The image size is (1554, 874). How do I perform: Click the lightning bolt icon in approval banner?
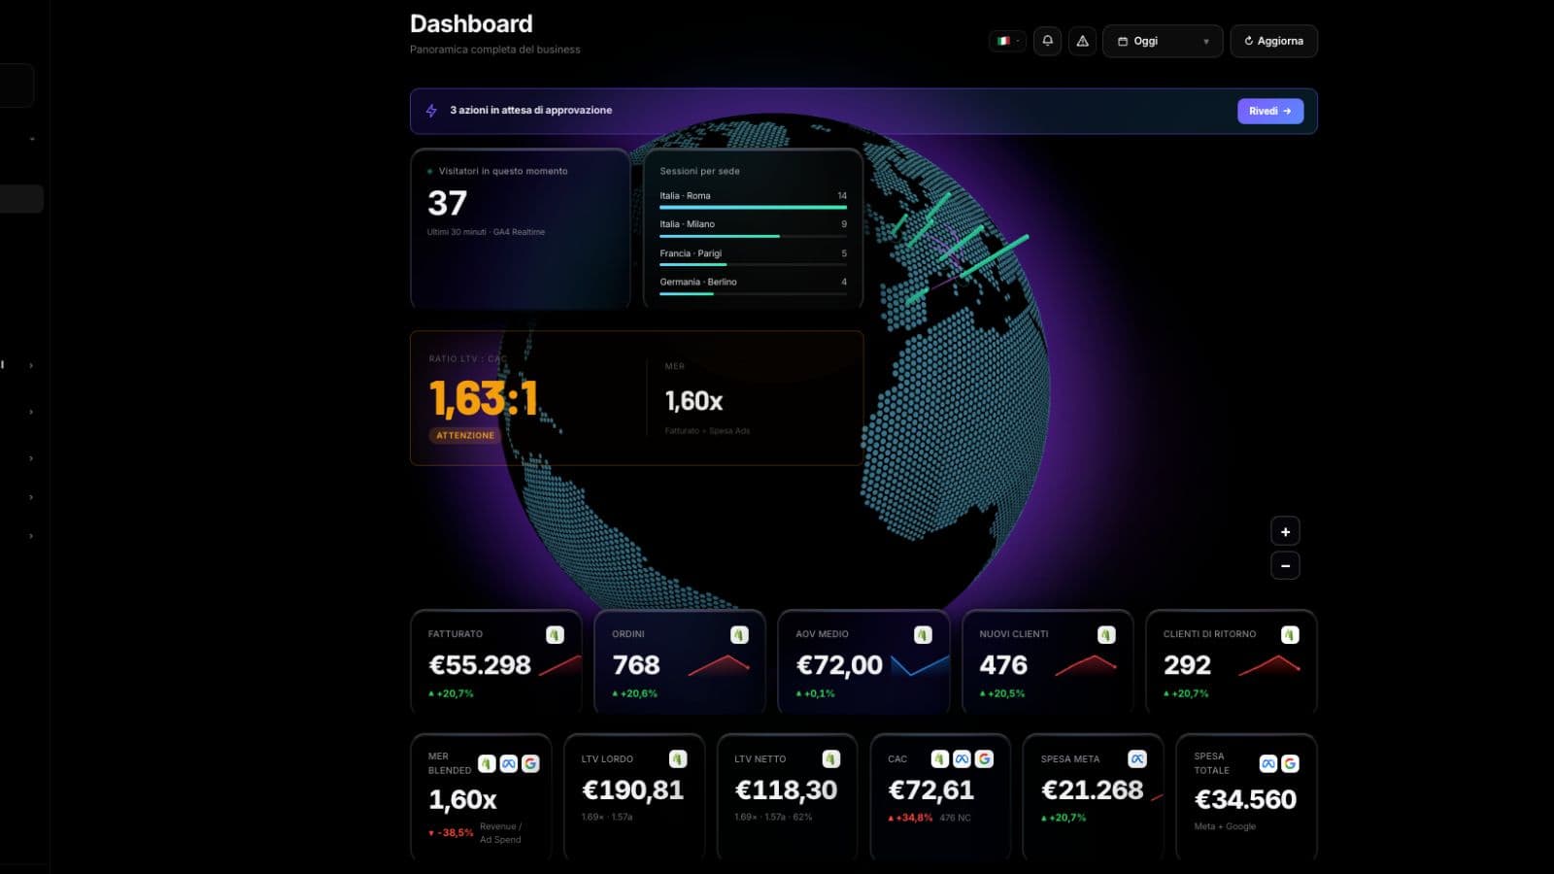click(431, 111)
